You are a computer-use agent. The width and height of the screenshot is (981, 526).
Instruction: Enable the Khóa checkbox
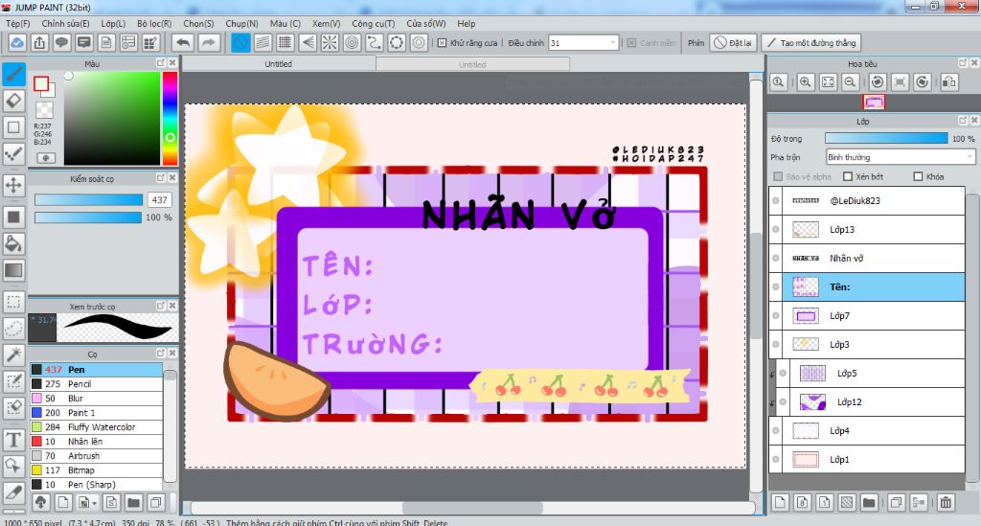(919, 176)
